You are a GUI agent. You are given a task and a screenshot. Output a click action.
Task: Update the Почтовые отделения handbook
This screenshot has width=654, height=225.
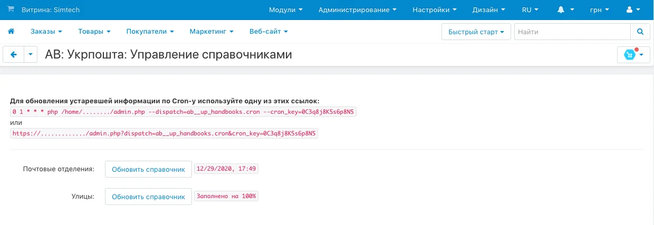pos(148,169)
